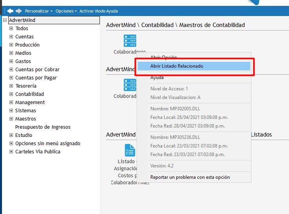Select the Sistemas tree label
The image size is (289, 214).
point(25,110)
